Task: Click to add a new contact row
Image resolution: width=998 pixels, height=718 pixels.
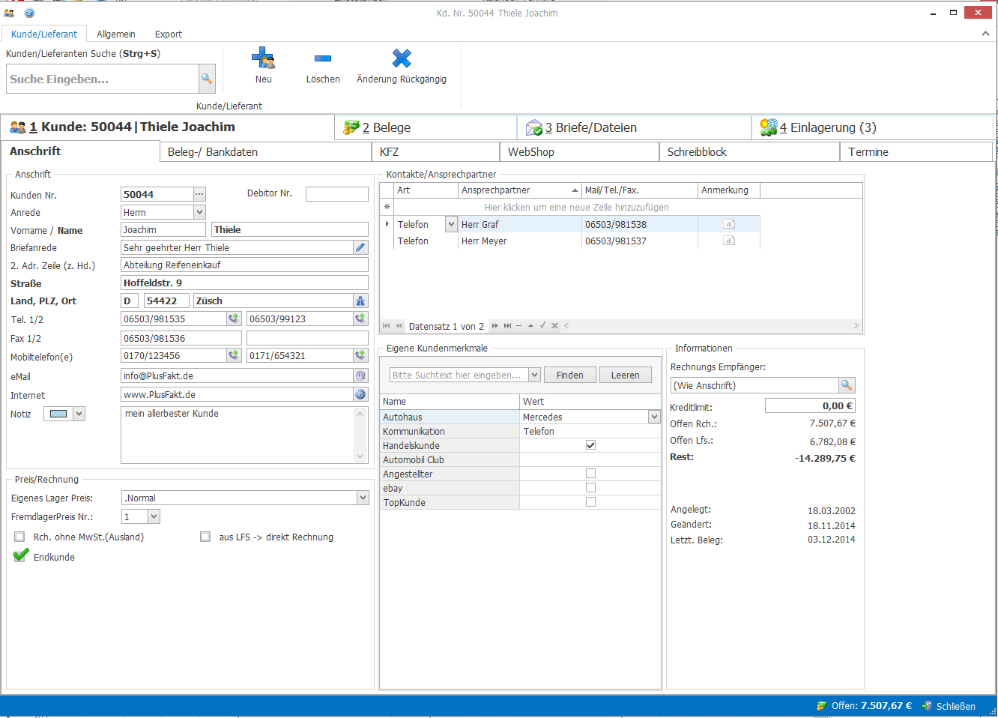Action: point(576,207)
